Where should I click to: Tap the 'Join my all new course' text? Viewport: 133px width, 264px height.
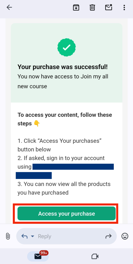pos(63,81)
